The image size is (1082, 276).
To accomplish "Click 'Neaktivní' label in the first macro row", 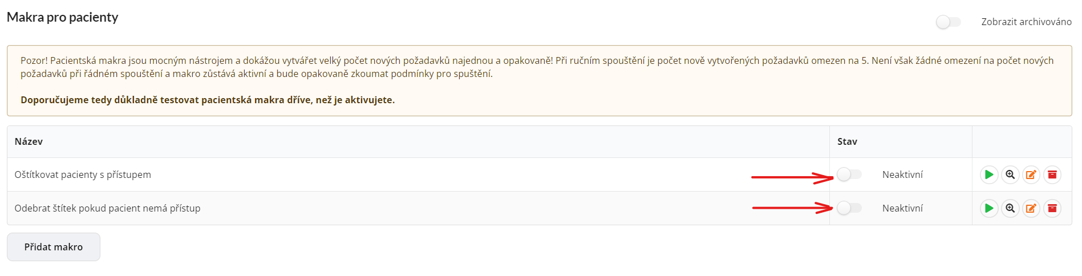I will coord(902,174).
